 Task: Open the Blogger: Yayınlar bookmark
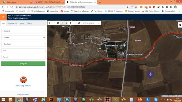(133, 11)
